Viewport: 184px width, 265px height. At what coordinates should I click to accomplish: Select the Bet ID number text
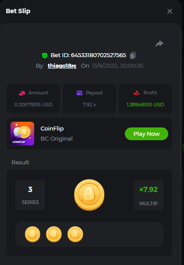99,55
